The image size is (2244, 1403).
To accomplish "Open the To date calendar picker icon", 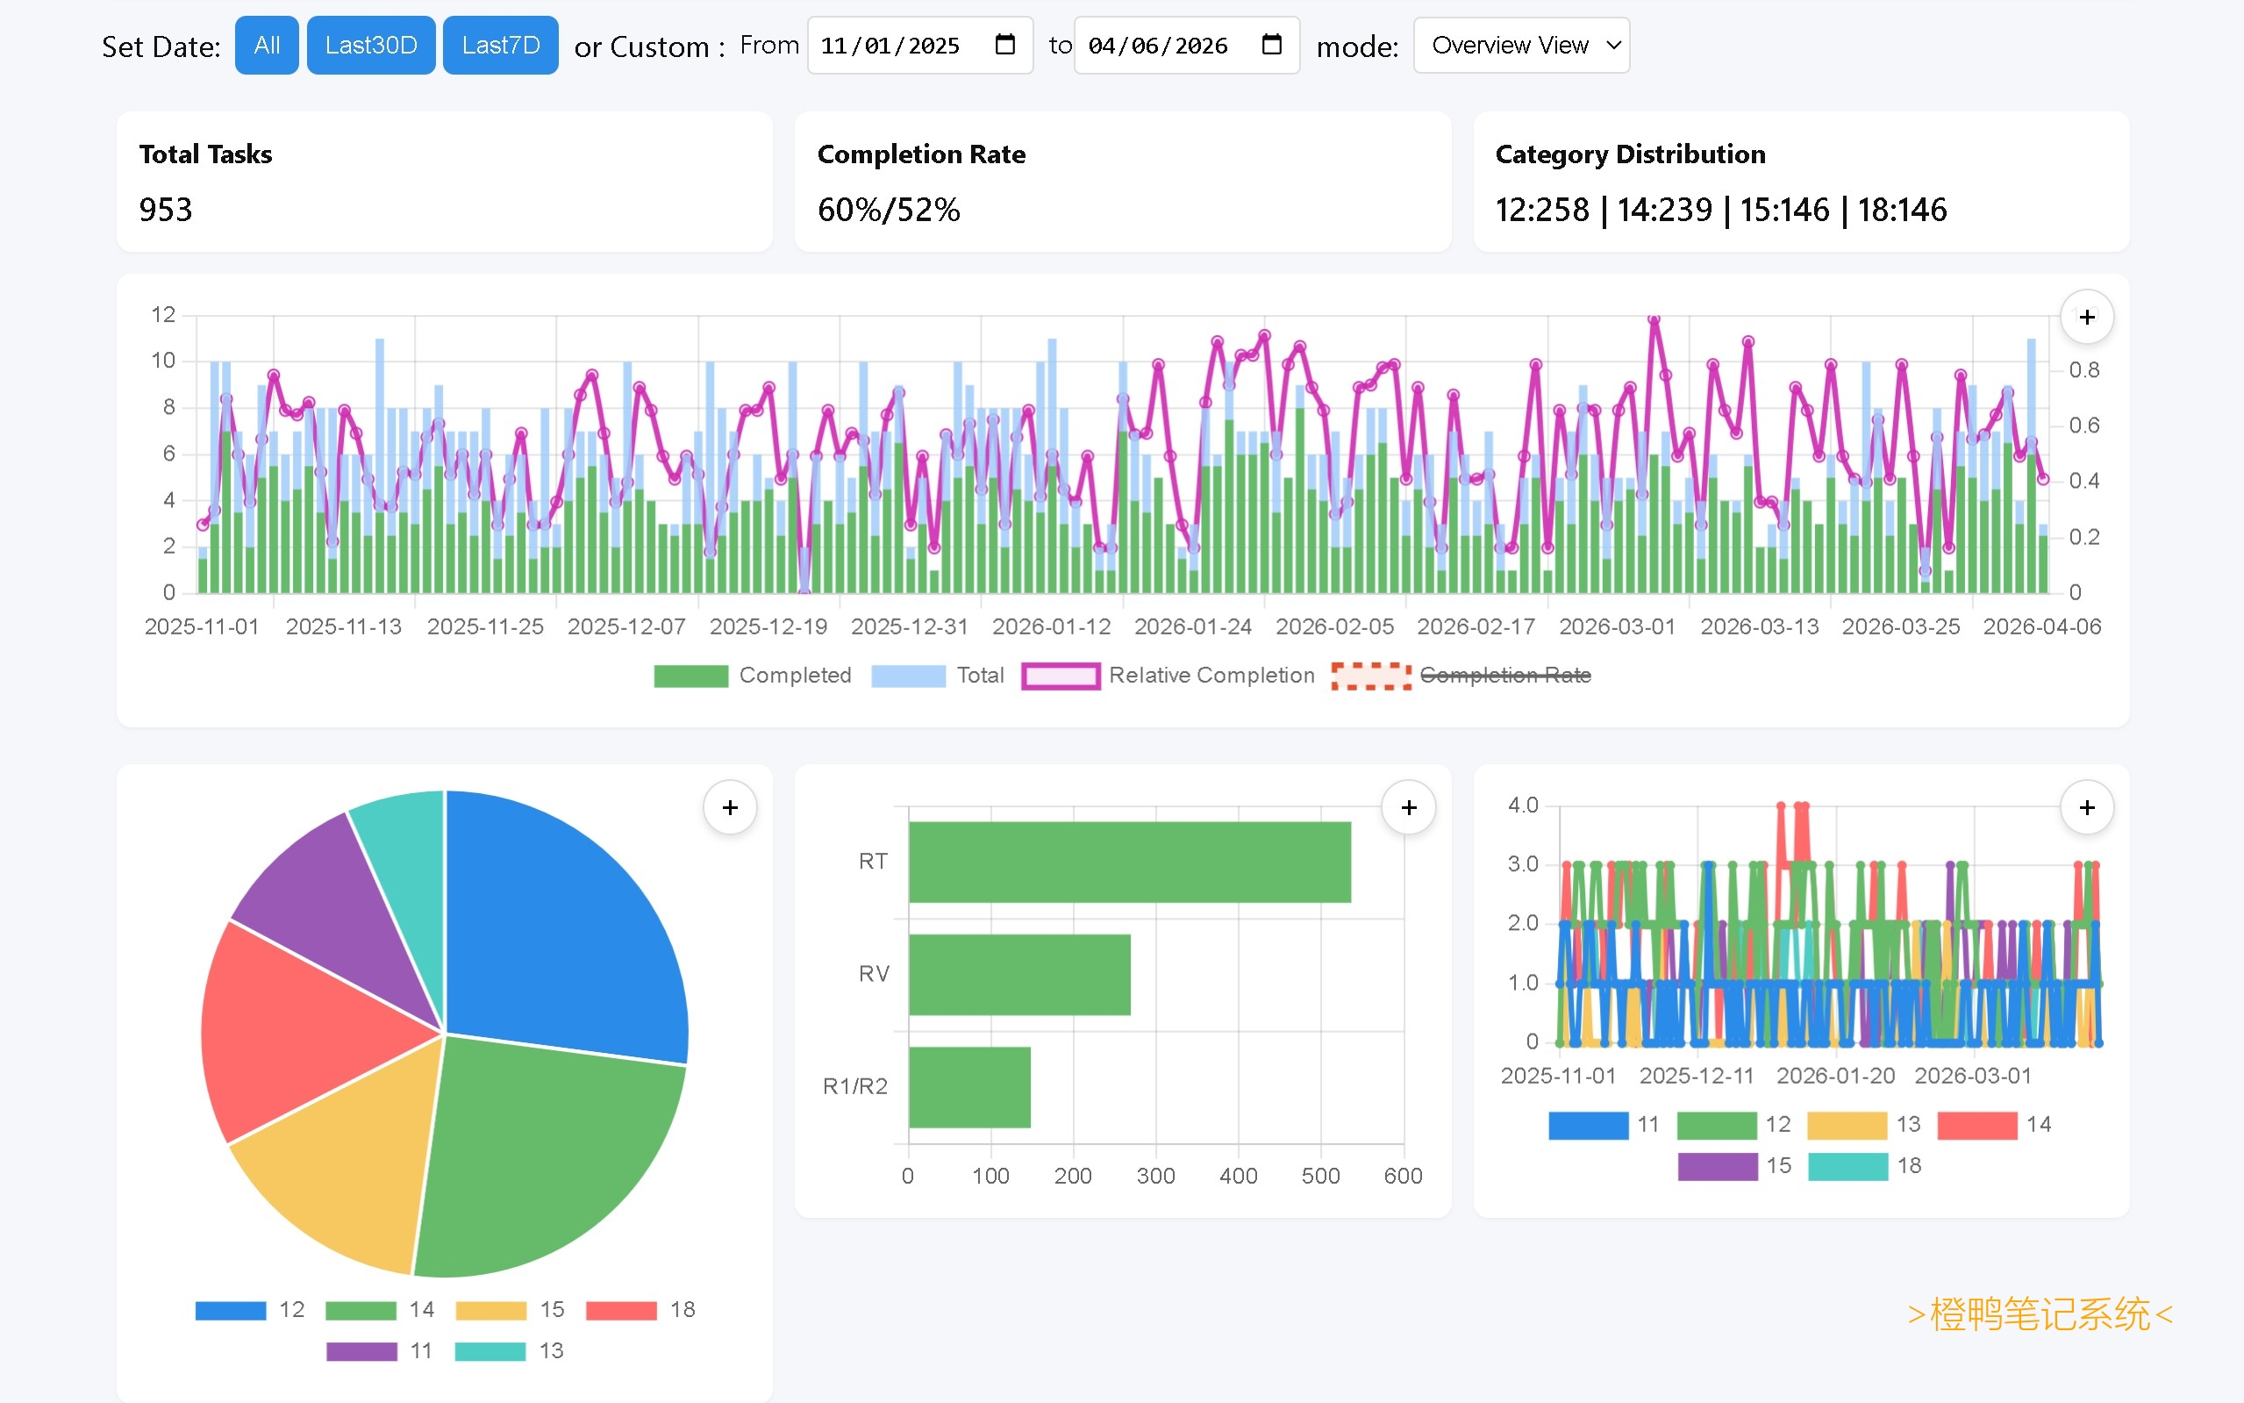I will 1272,45.
